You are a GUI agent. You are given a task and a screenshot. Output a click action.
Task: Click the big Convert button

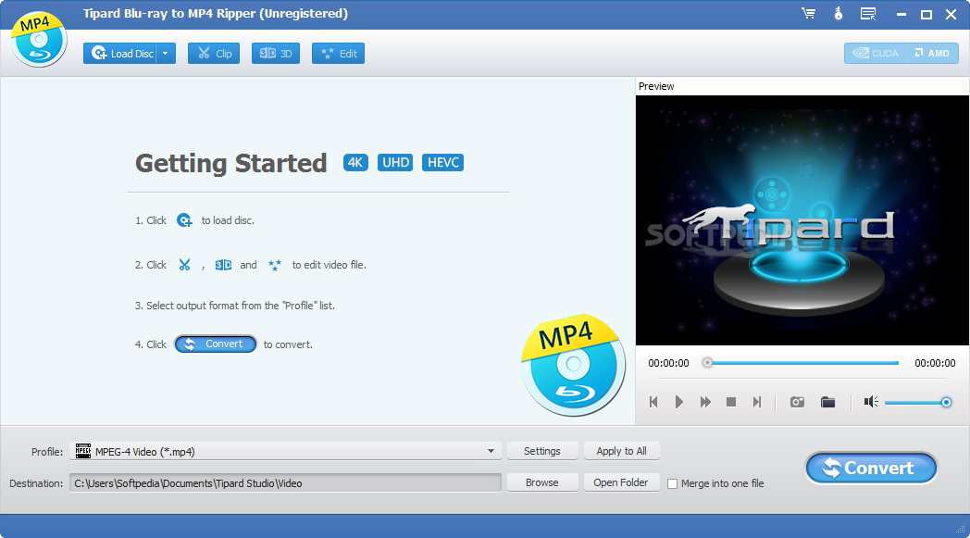pyautogui.click(x=871, y=468)
